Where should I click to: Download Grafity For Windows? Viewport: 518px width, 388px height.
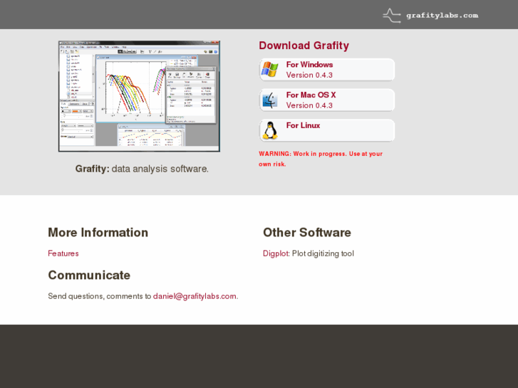click(327, 70)
